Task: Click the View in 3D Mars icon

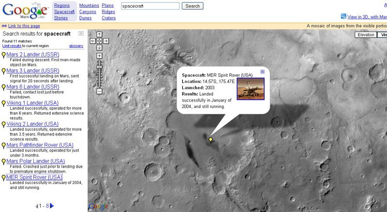Action: 343,16
